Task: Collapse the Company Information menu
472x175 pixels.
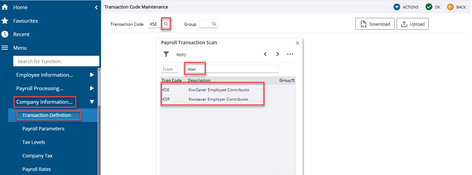Action: point(92,102)
